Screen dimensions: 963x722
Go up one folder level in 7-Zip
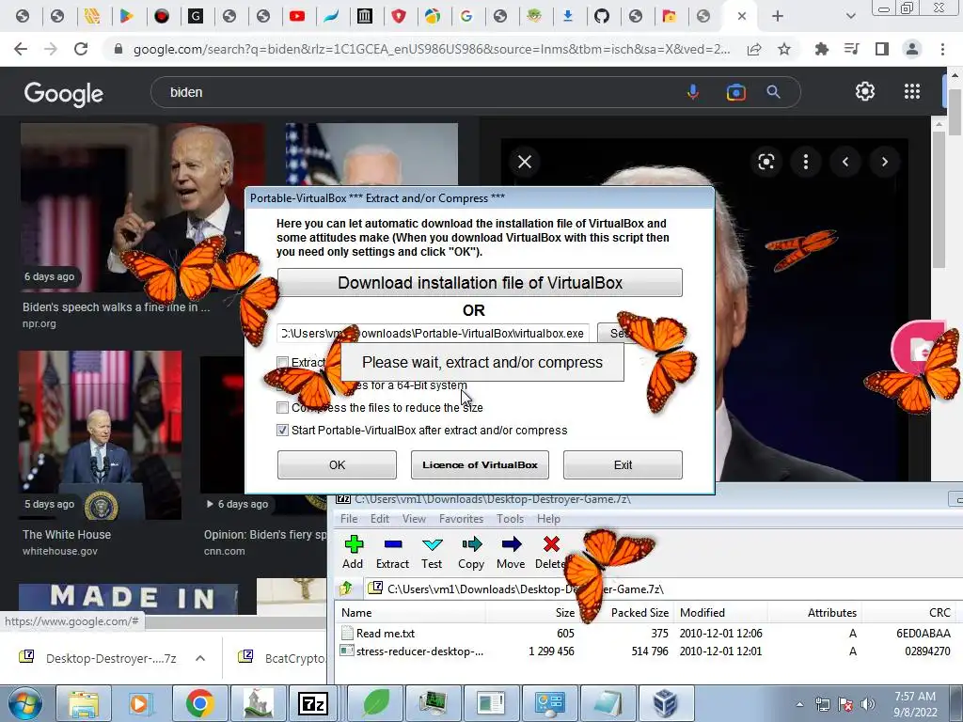point(346,589)
